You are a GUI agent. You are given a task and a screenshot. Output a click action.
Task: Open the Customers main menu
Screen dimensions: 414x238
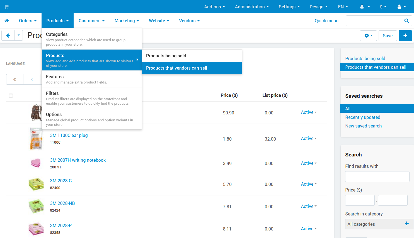click(x=91, y=21)
